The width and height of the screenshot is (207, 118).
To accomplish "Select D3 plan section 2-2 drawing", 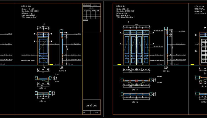I will (x=43, y=93).
